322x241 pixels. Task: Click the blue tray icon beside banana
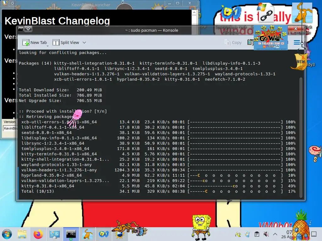click(247, 234)
